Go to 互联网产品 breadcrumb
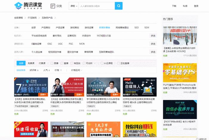This screenshot has height=140, width=209. tap(47, 18)
